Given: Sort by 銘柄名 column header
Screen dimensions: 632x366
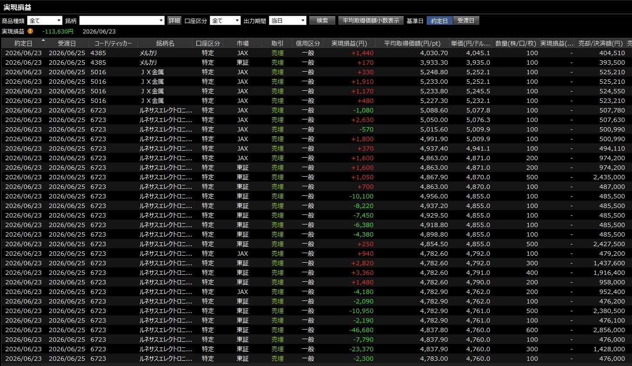Looking at the screenshot, I should point(165,43).
